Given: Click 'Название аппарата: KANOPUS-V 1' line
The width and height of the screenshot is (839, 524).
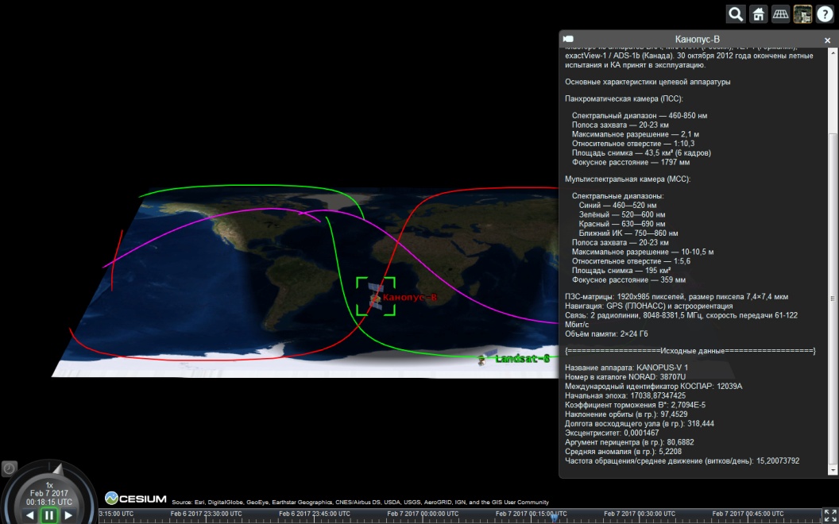Looking at the screenshot, I should (627, 368).
